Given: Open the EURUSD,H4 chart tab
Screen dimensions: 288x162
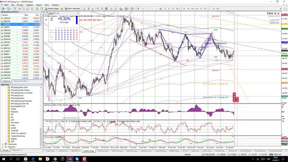Looking at the screenshot, I should [63, 151].
